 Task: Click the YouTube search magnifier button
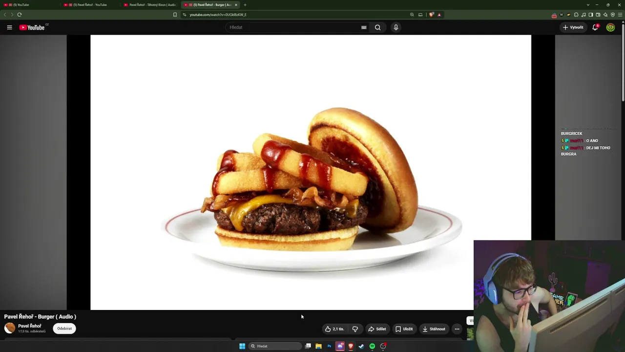(x=377, y=27)
